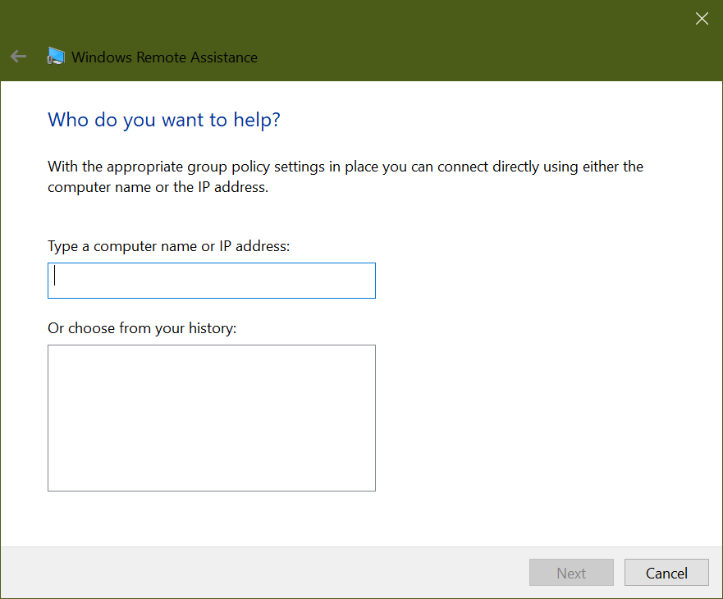The height and width of the screenshot is (599, 723).
Task: Cancel the Remote Assistance wizard
Action: pyautogui.click(x=666, y=572)
